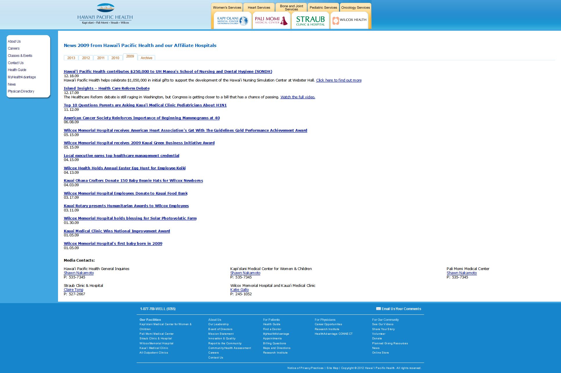Open Kauai Medical Clinic Wins National Improvement Award
This screenshot has width=561, height=373.
click(x=117, y=231)
